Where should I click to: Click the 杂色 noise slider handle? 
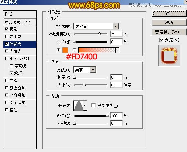74,42
